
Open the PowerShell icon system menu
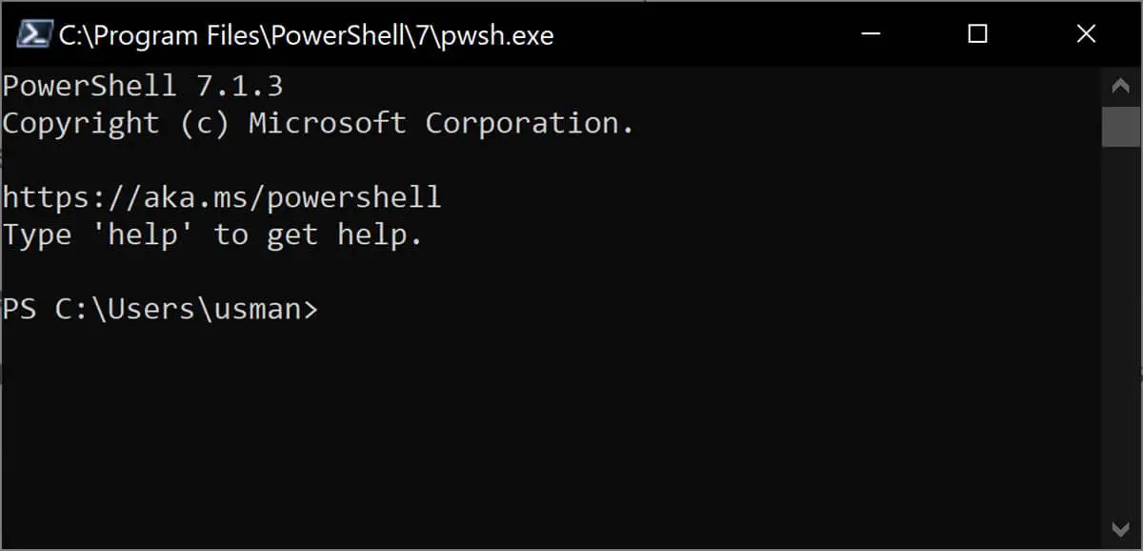[35, 34]
